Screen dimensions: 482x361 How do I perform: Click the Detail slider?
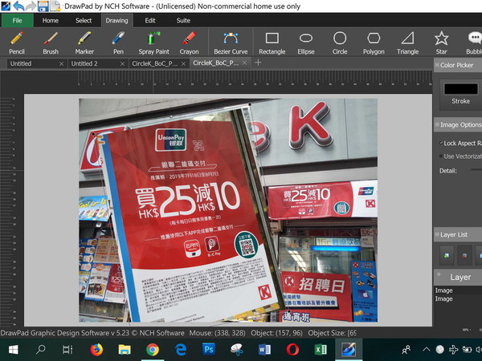click(x=476, y=170)
